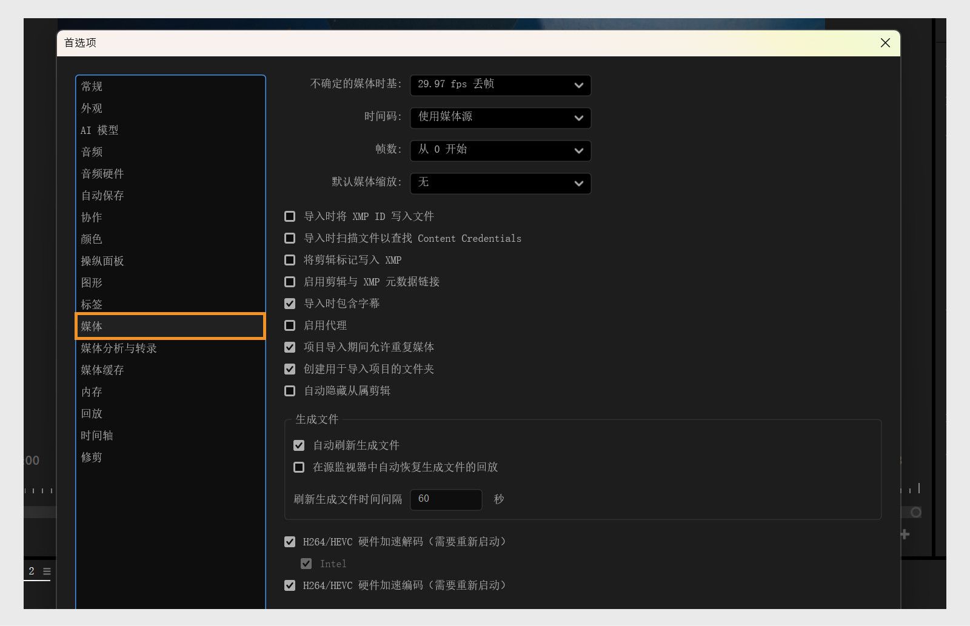Open the 时间码 dropdown set to 使用媒体源
Image resolution: width=970 pixels, height=626 pixels.
(500, 118)
